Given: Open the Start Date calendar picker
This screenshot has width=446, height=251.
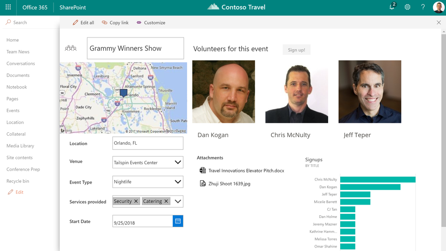Looking at the screenshot, I should (x=178, y=221).
